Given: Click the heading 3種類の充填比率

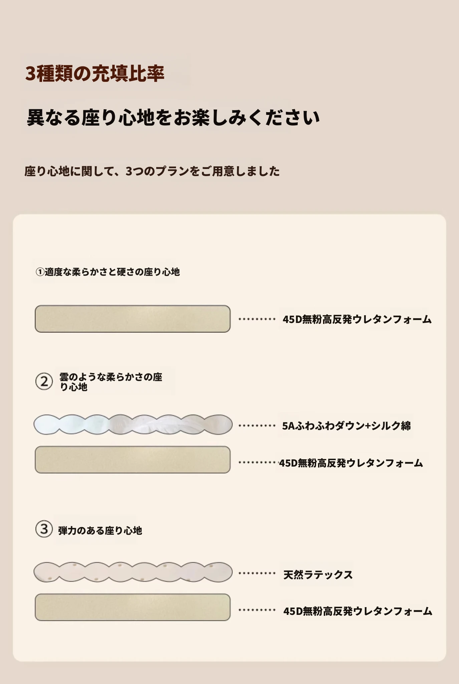Looking at the screenshot, I should pos(95,74).
